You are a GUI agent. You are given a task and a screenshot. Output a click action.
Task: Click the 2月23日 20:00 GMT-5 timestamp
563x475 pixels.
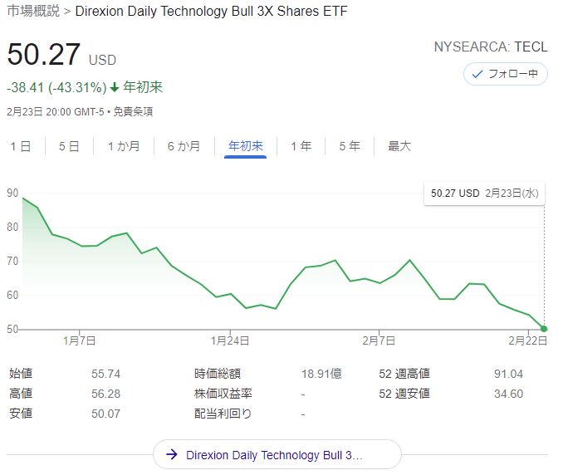coord(56,111)
